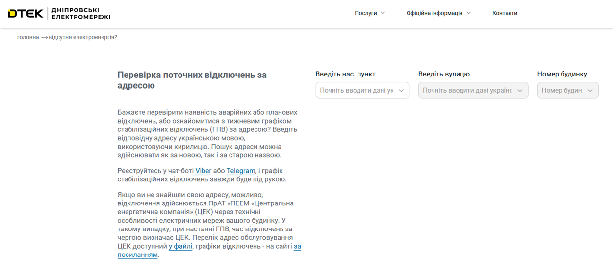613x279 pixels.
Task: Focus the Номер будинку input field
Action: pyautogui.click(x=562, y=90)
